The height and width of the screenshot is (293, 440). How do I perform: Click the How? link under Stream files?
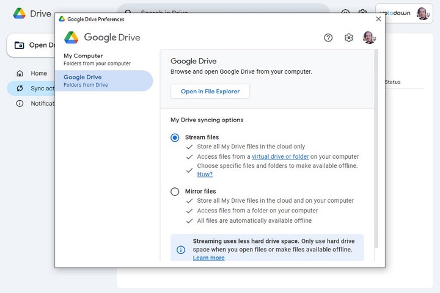[x=205, y=174]
